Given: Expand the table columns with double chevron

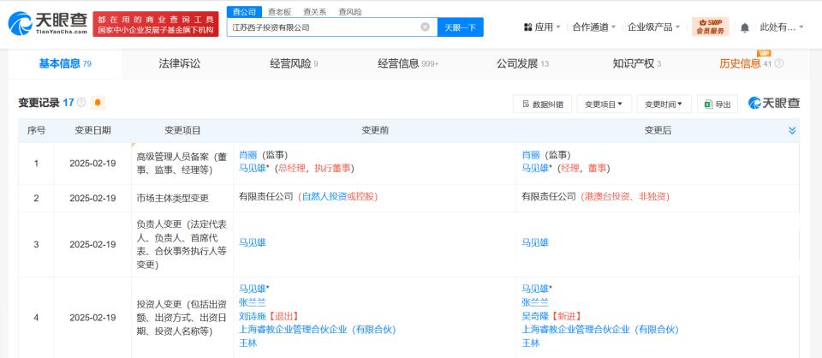Looking at the screenshot, I should 792,130.
